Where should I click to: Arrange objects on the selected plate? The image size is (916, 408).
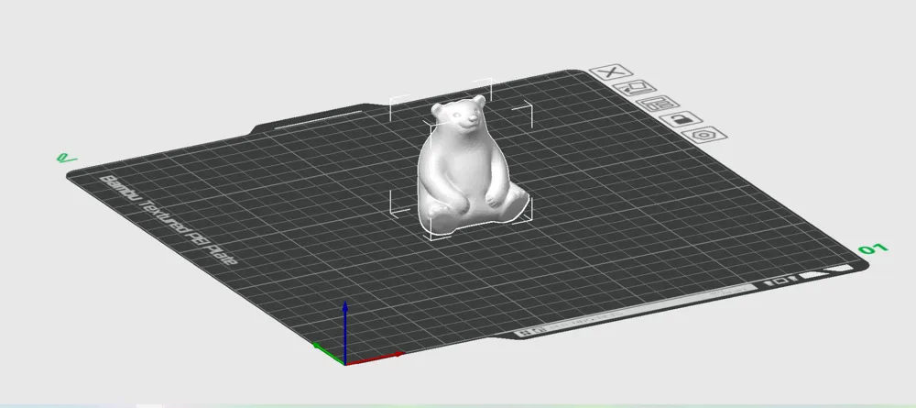(657, 104)
